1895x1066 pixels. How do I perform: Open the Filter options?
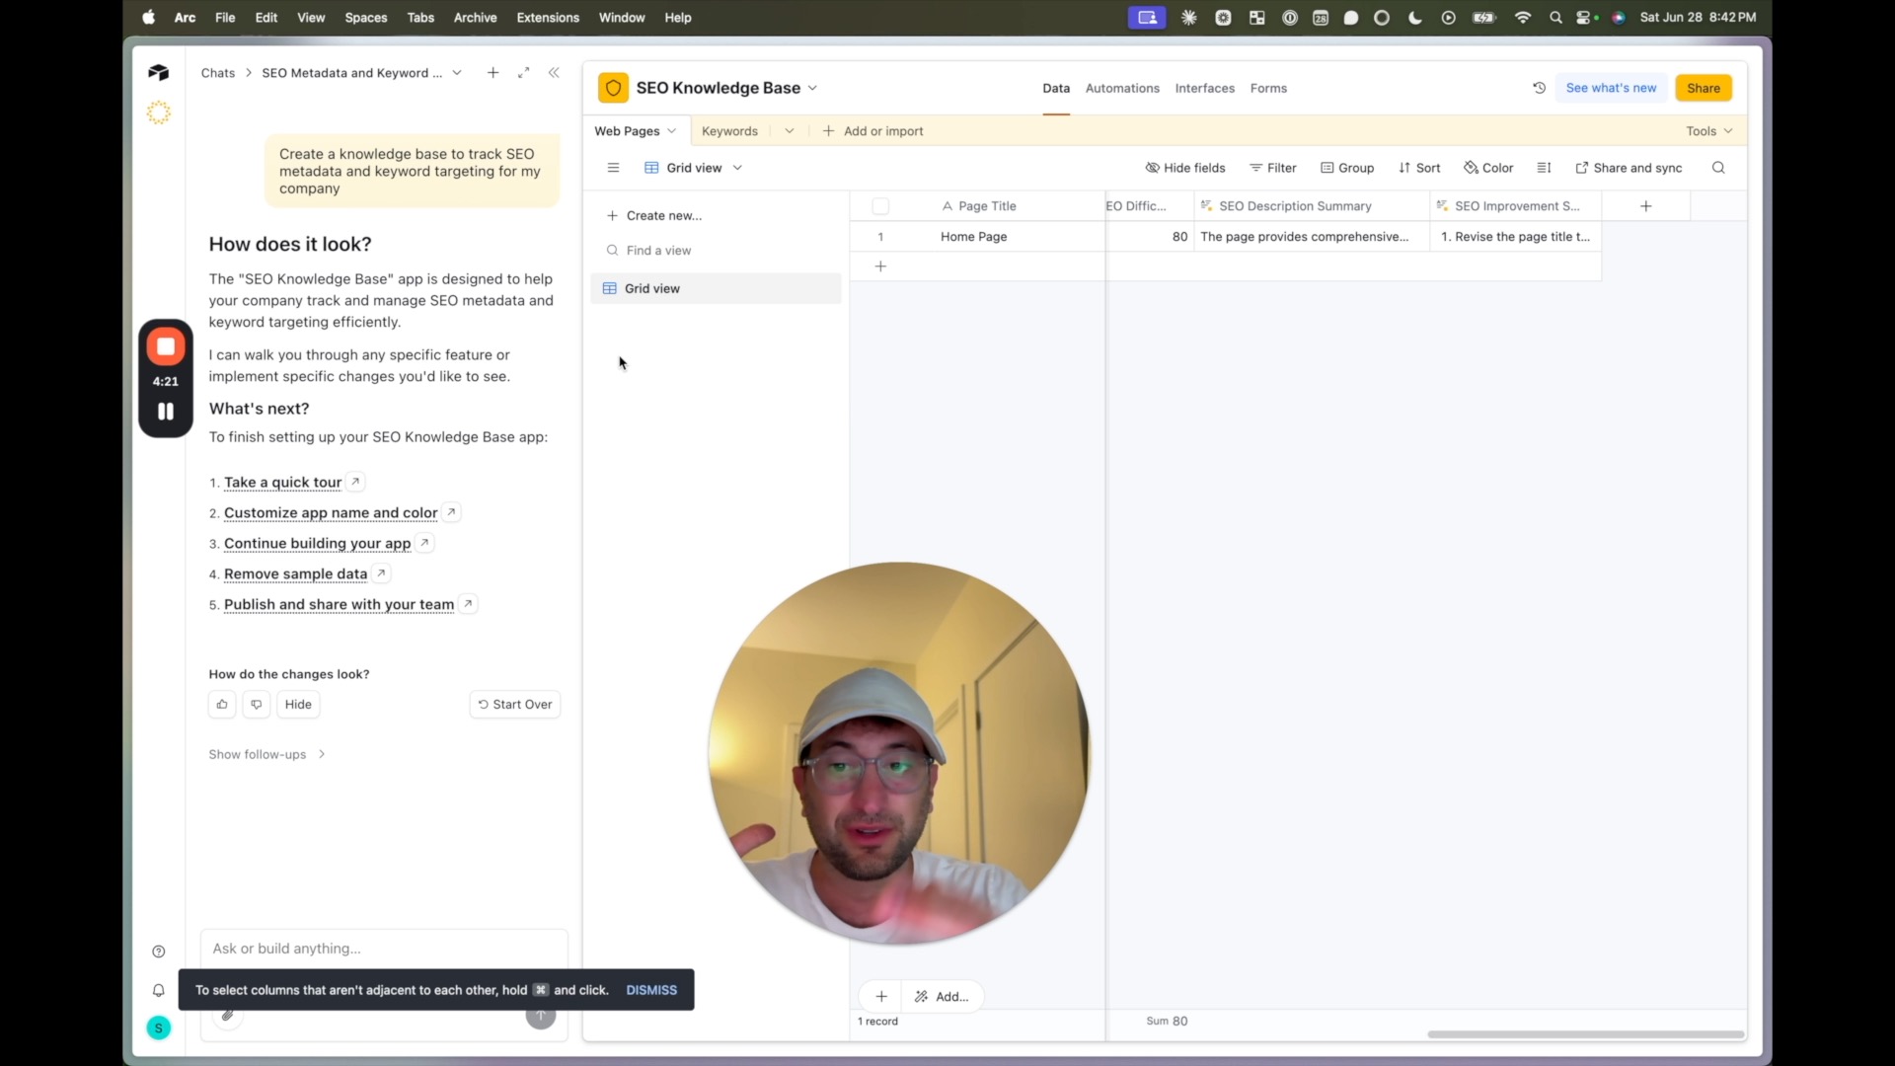pos(1273,168)
